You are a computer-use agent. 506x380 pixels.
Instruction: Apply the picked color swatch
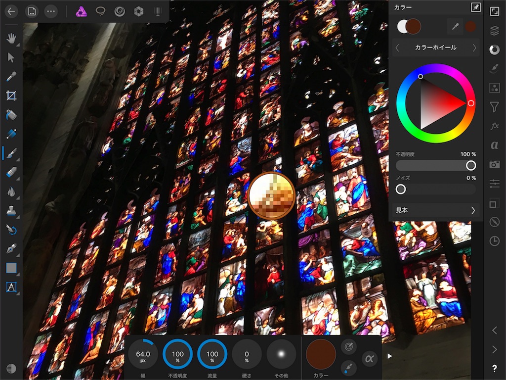click(x=470, y=27)
